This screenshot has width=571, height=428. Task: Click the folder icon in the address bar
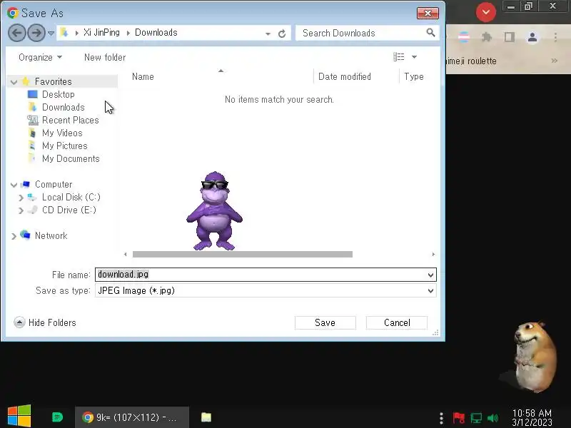pos(64,33)
